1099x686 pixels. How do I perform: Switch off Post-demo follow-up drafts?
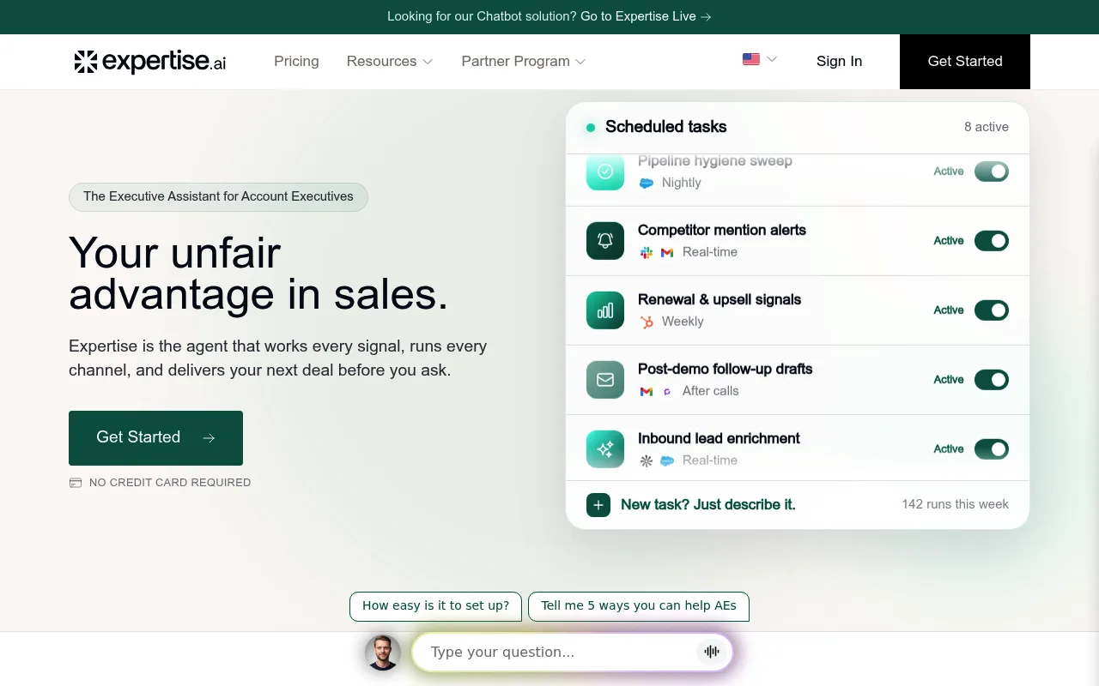click(992, 380)
